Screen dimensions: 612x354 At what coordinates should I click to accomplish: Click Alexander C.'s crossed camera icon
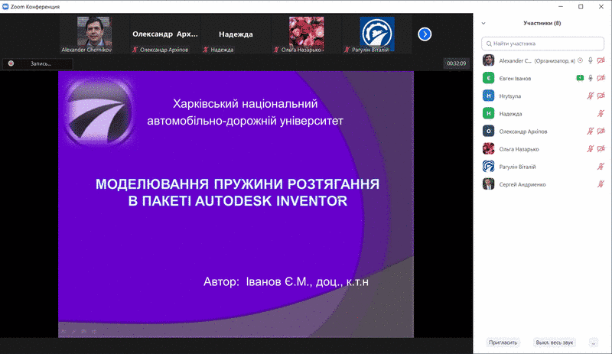pos(601,60)
